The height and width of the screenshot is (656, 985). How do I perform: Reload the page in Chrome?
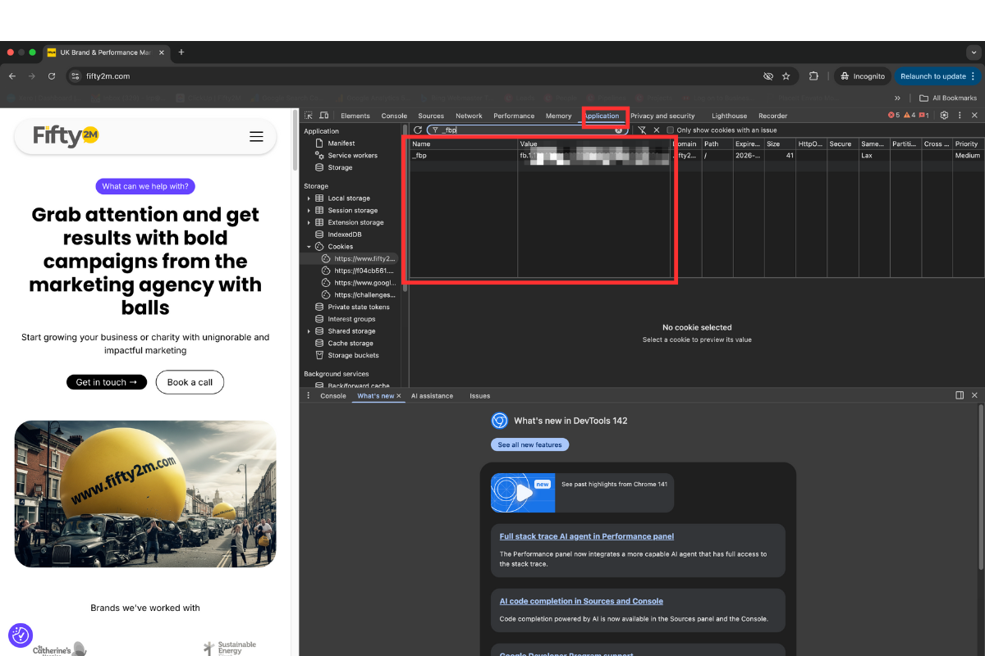[x=52, y=76]
